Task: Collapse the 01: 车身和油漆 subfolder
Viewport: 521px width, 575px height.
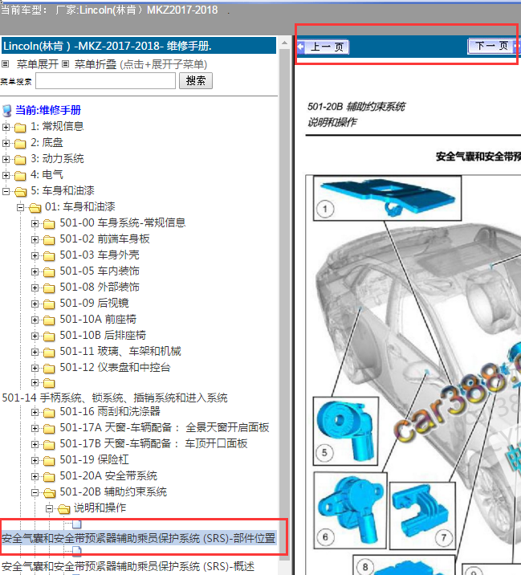Action: coord(21,207)
